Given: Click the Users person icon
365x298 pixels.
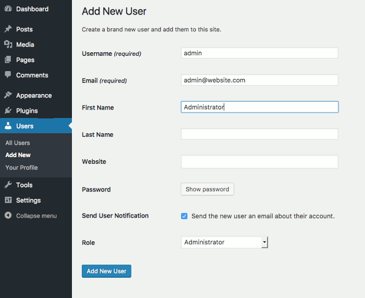Looking at the screenshot, I should point(8,126).
